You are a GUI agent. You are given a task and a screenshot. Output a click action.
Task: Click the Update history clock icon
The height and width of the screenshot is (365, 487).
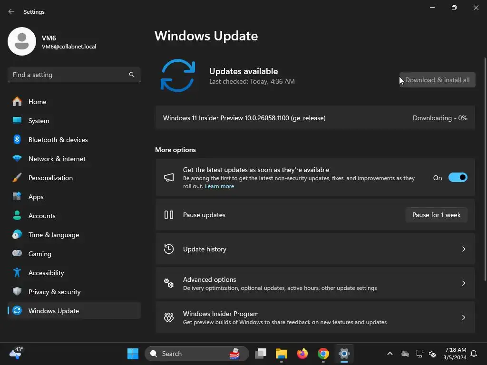pyautogui.click(x=169, y=249)
